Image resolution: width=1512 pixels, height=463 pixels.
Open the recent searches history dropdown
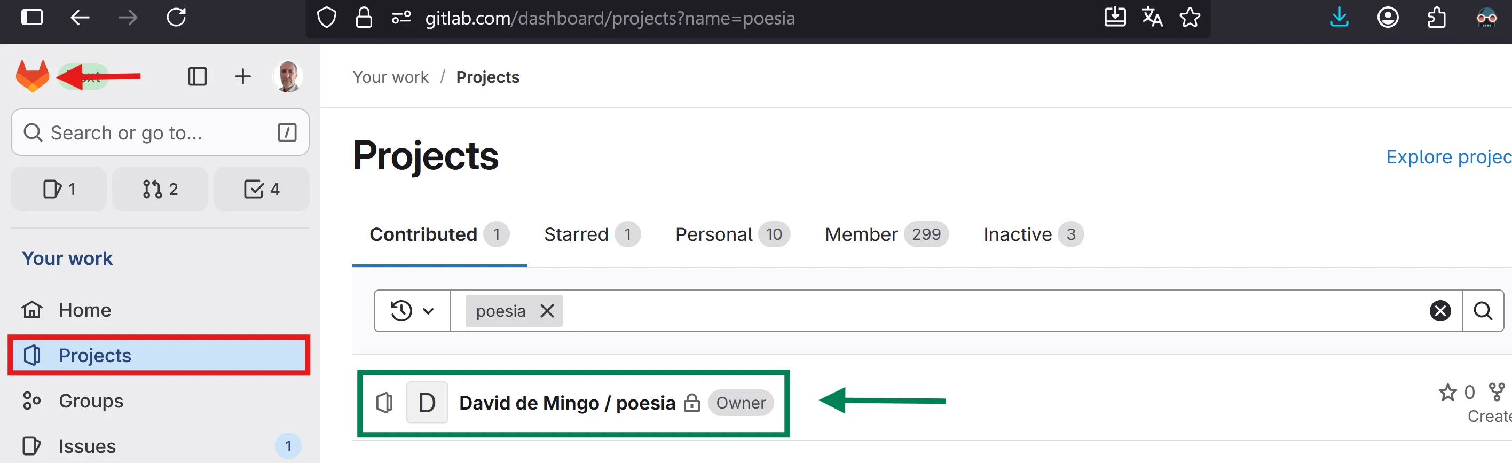[412, 311]
